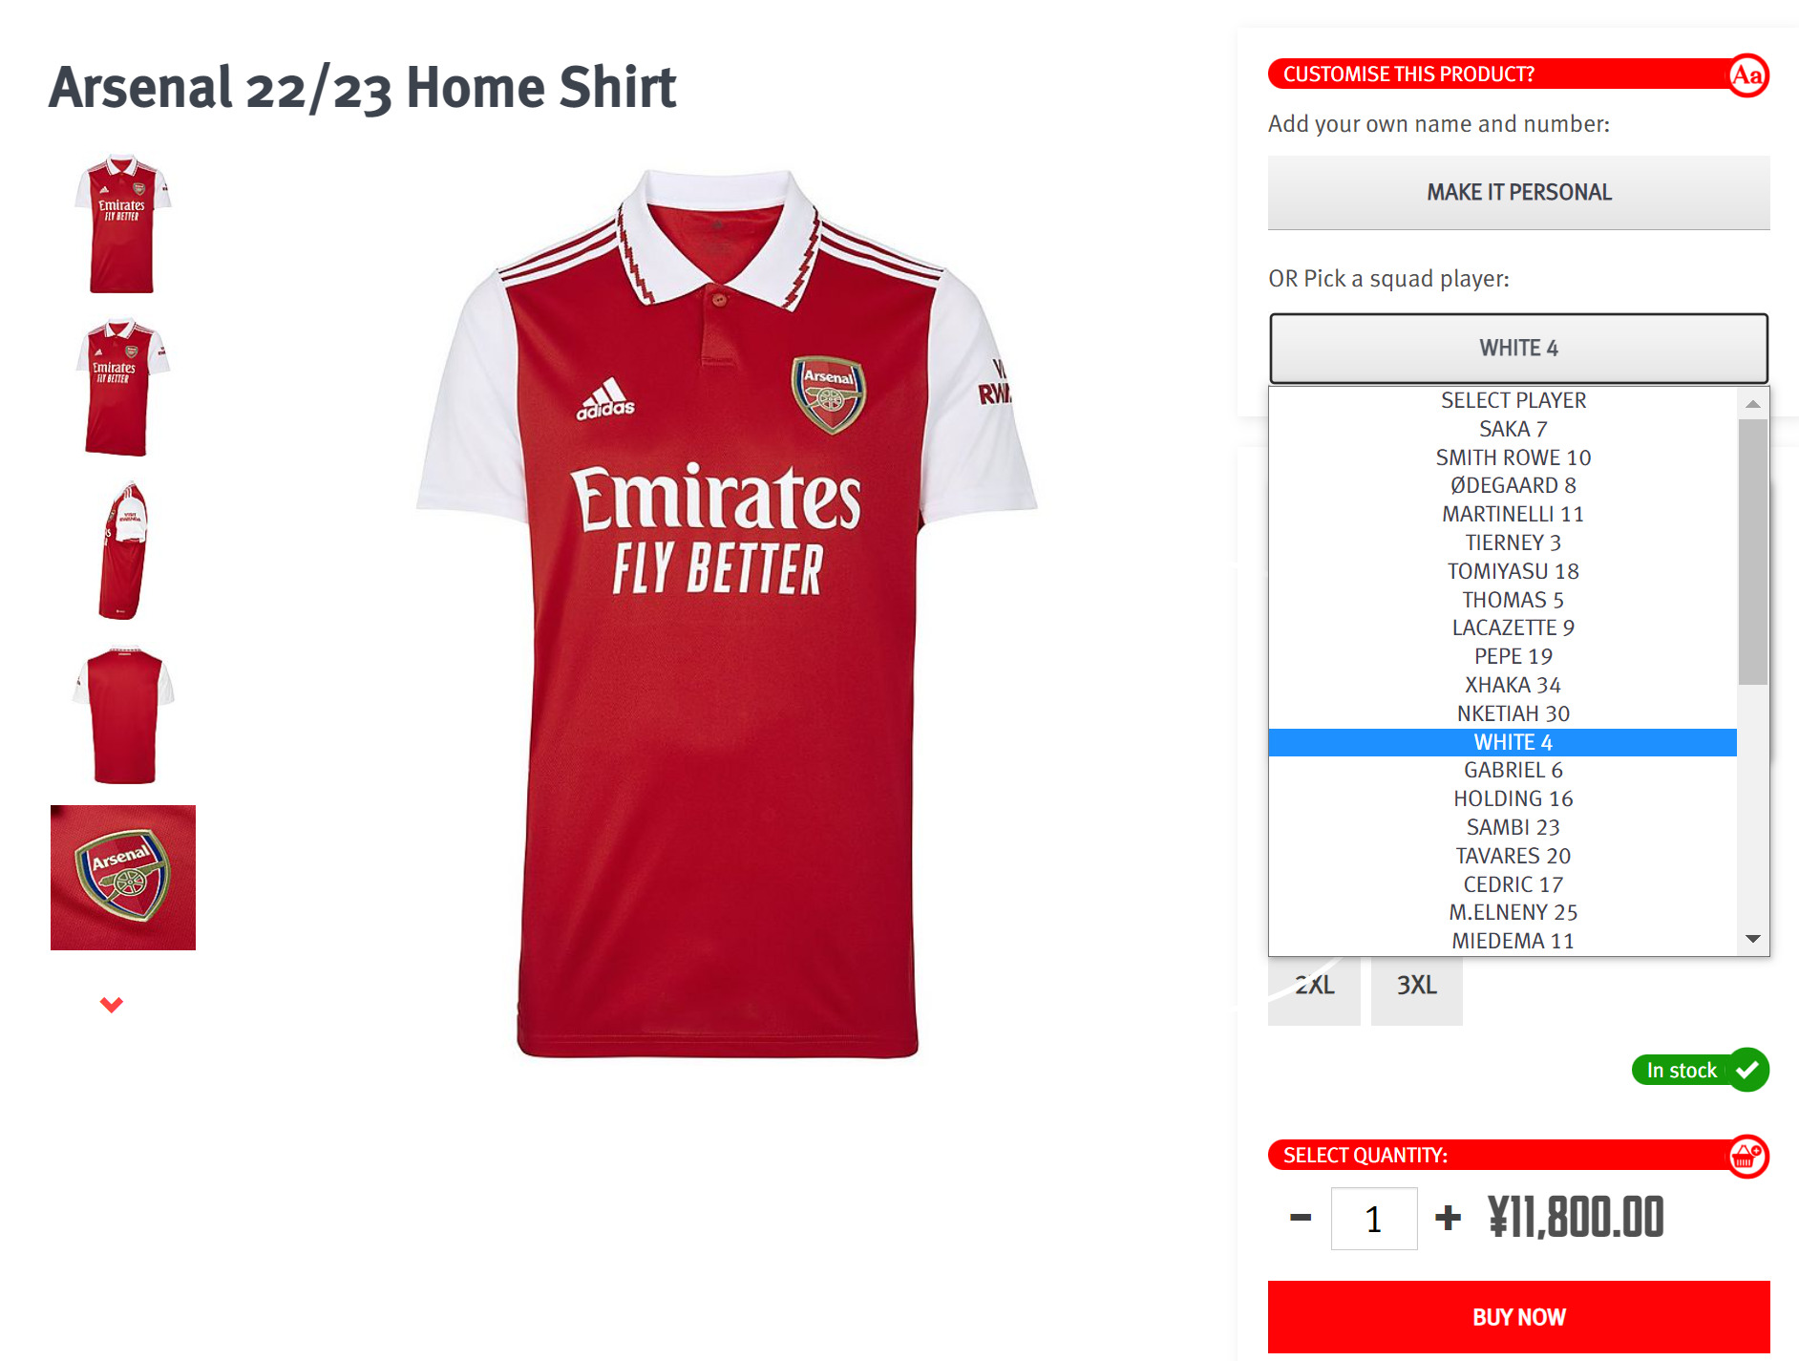Open the Arsenal crest close-up thumbnail

coord(122,876)
